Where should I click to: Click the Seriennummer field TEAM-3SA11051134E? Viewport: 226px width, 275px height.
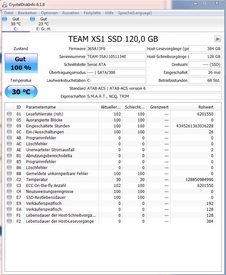[x=116, y=57]
